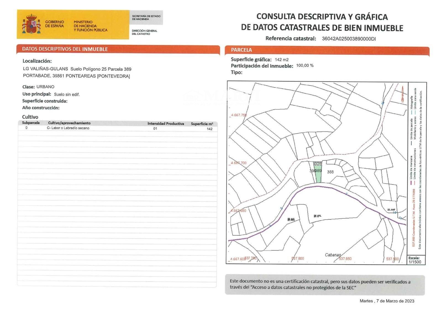This screenshot has height=312, width=442.
Task: Click the 'Subparcela' column header
Action: click(31, 123)
